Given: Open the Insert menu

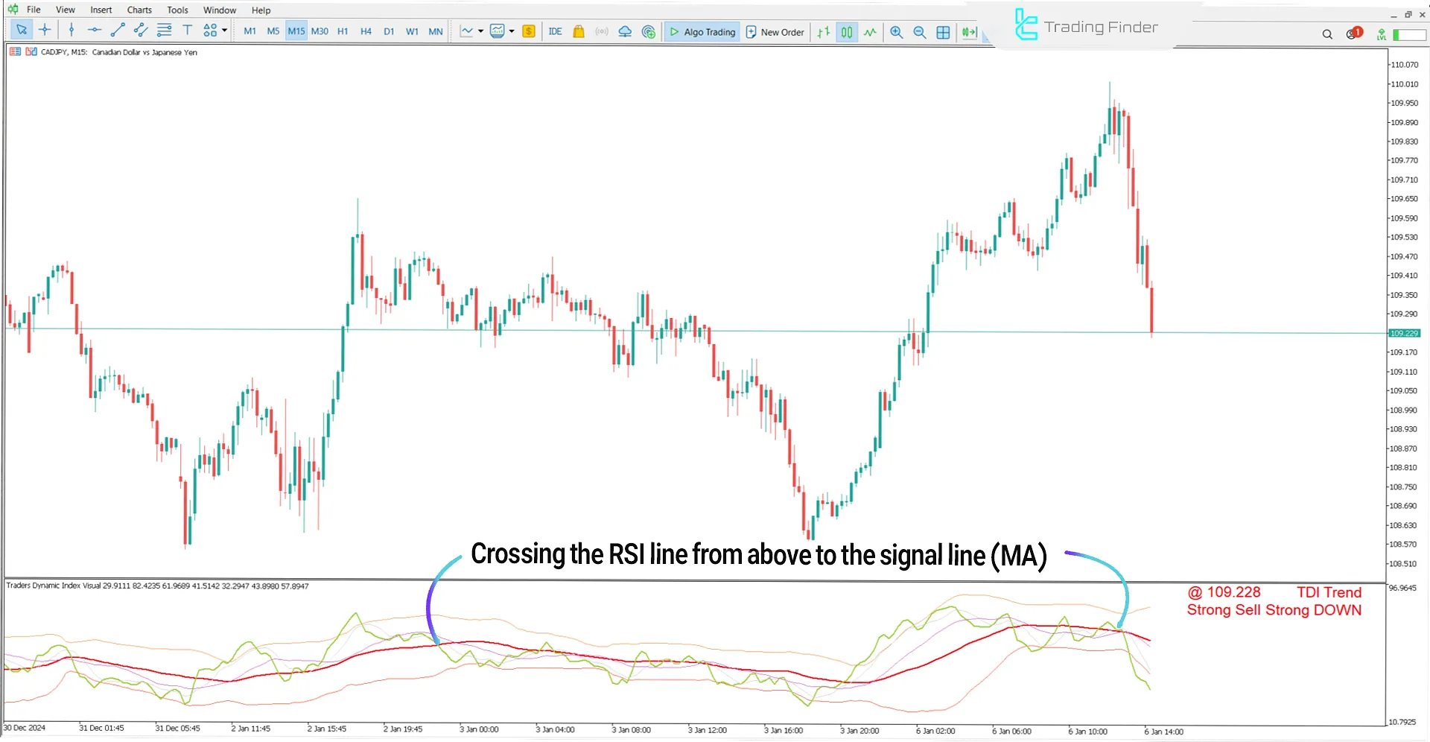Looking at the screenshot, I should 101,10.
